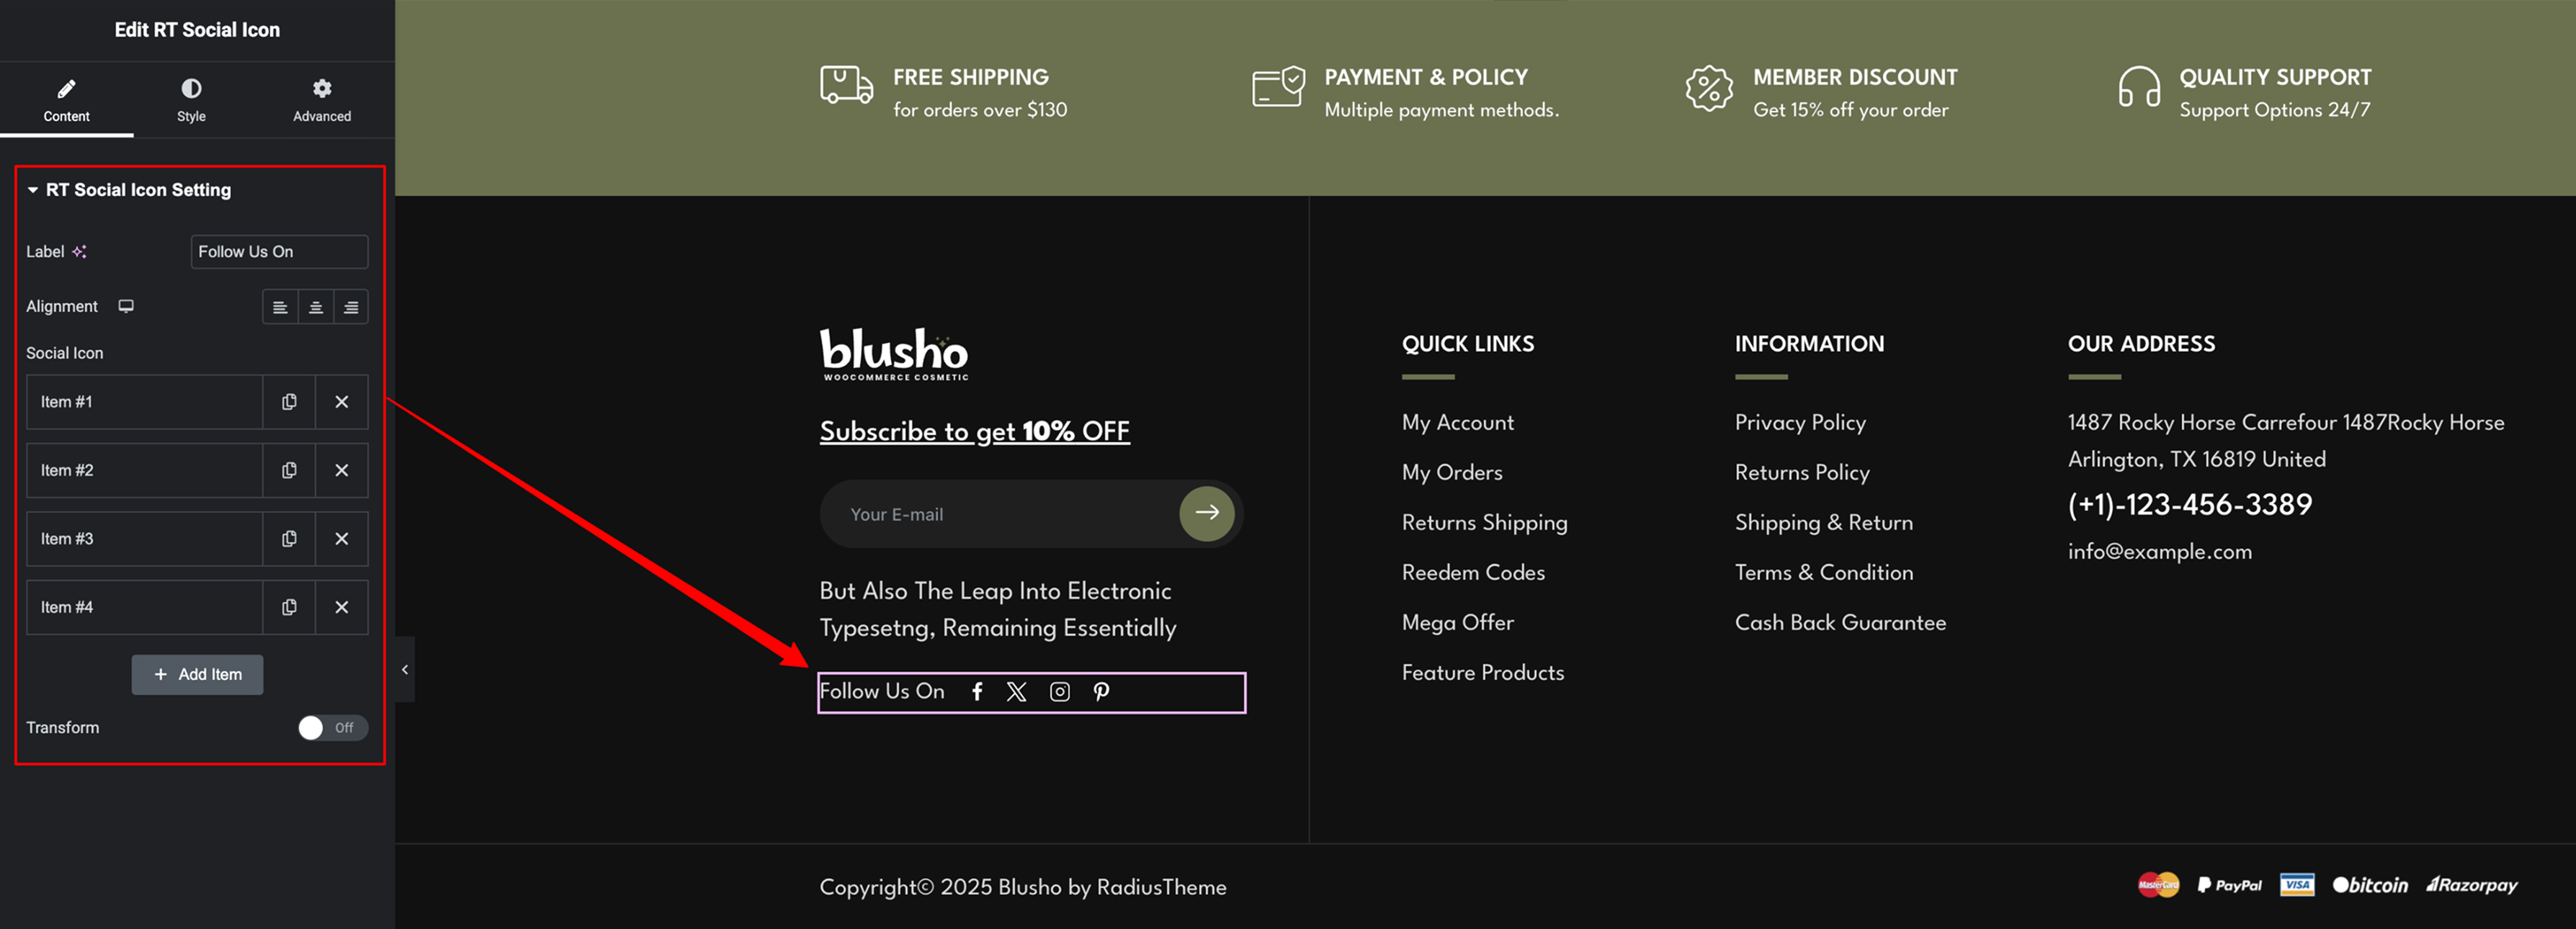Viewport: 2576px width, 929px height.
Task: Switch to the Style tab
Action: click(191, 100)
